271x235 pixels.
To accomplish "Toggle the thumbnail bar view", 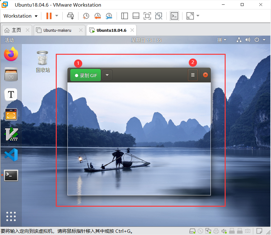I will tap(136, 16).
